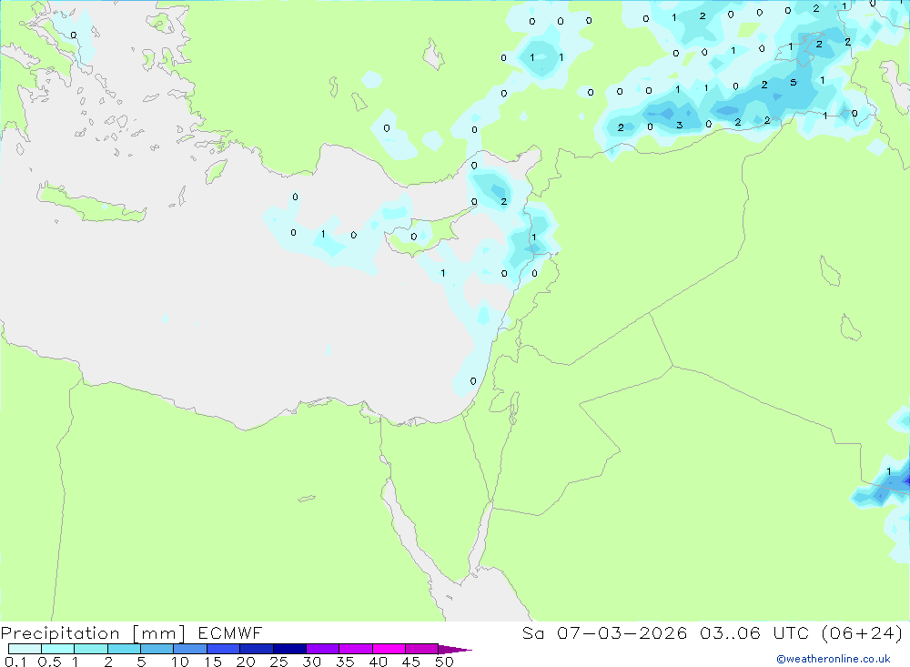Click the date '07-03-2026' in the timestamp

[622, 632]
